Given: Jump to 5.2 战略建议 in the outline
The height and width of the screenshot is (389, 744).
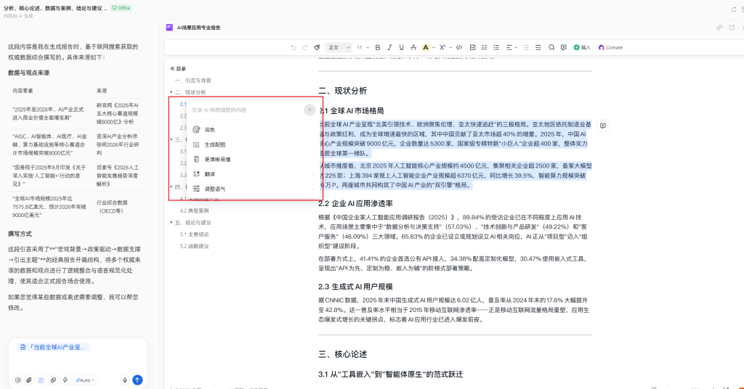Looking at the screenshot, I should point(194,246).
